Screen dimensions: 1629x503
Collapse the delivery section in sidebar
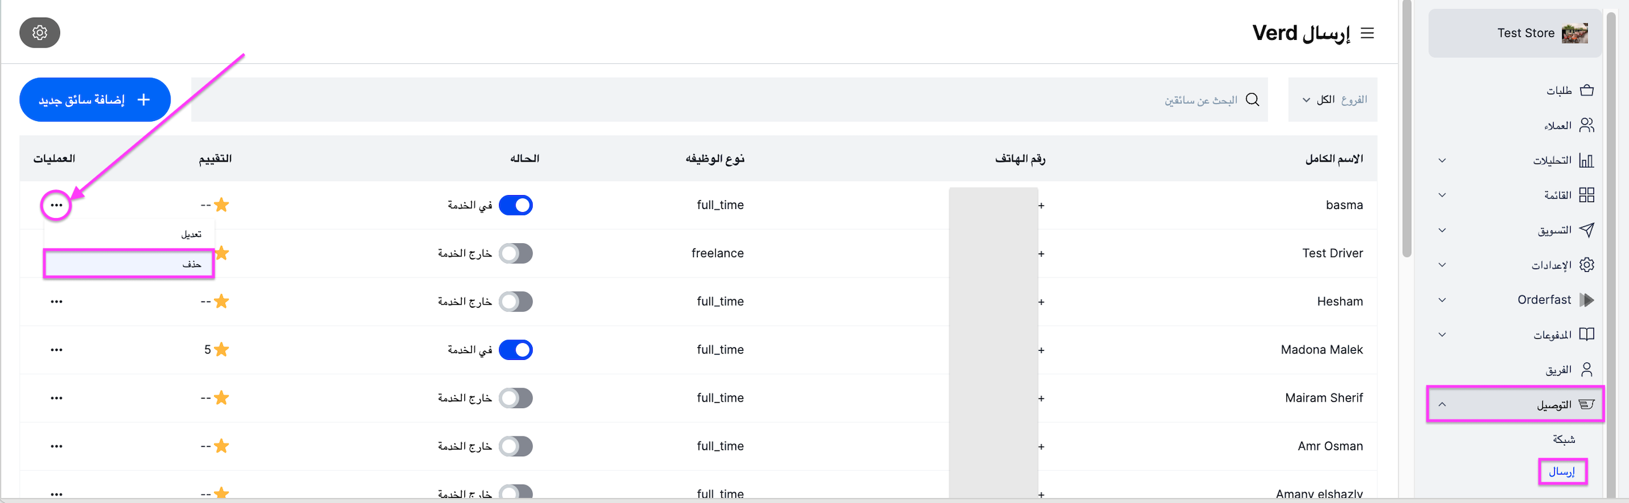point(1442,404)
